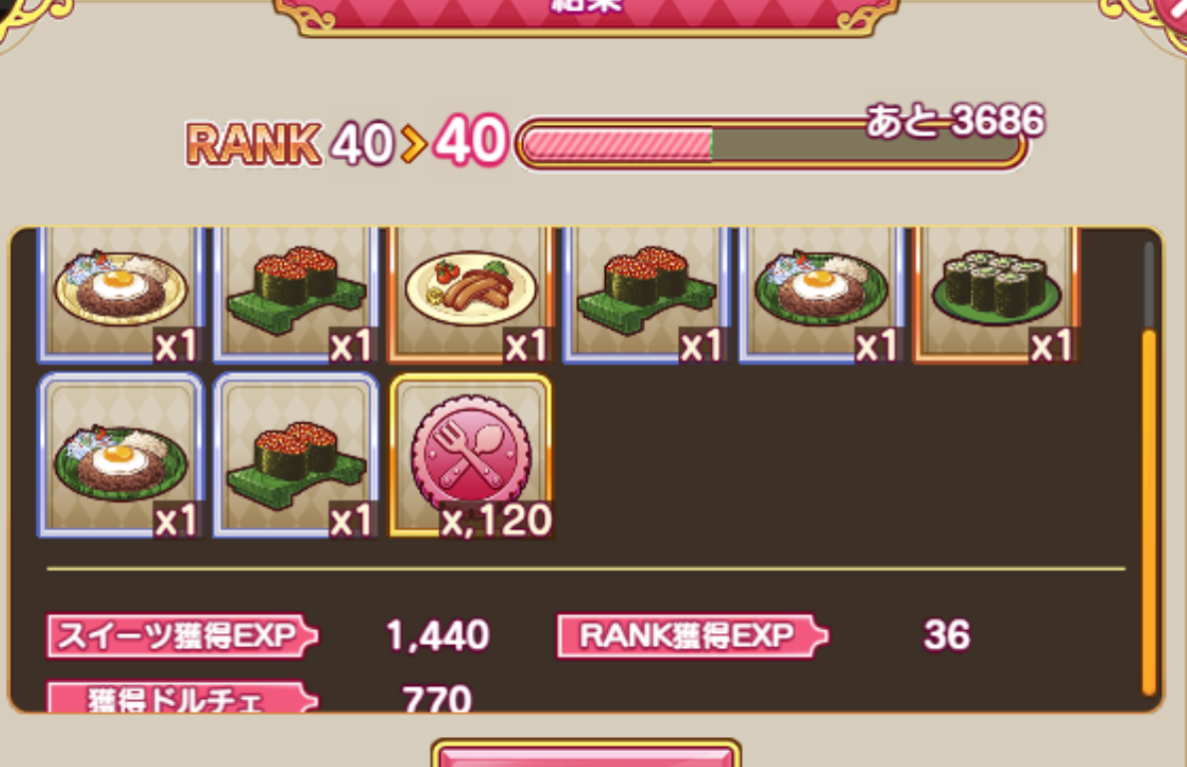Click the RANK獲得EXP label
Image resolution: width=1187 pixels, height=767 pixels.
[692, 636]
